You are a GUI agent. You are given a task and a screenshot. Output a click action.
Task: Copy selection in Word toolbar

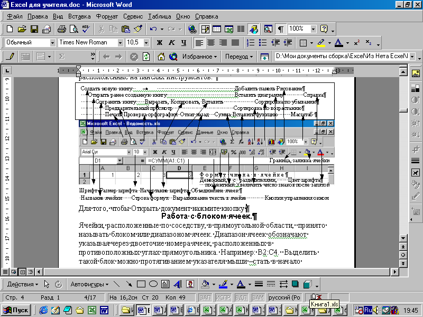pyautogui.click(x=114, y=29)
